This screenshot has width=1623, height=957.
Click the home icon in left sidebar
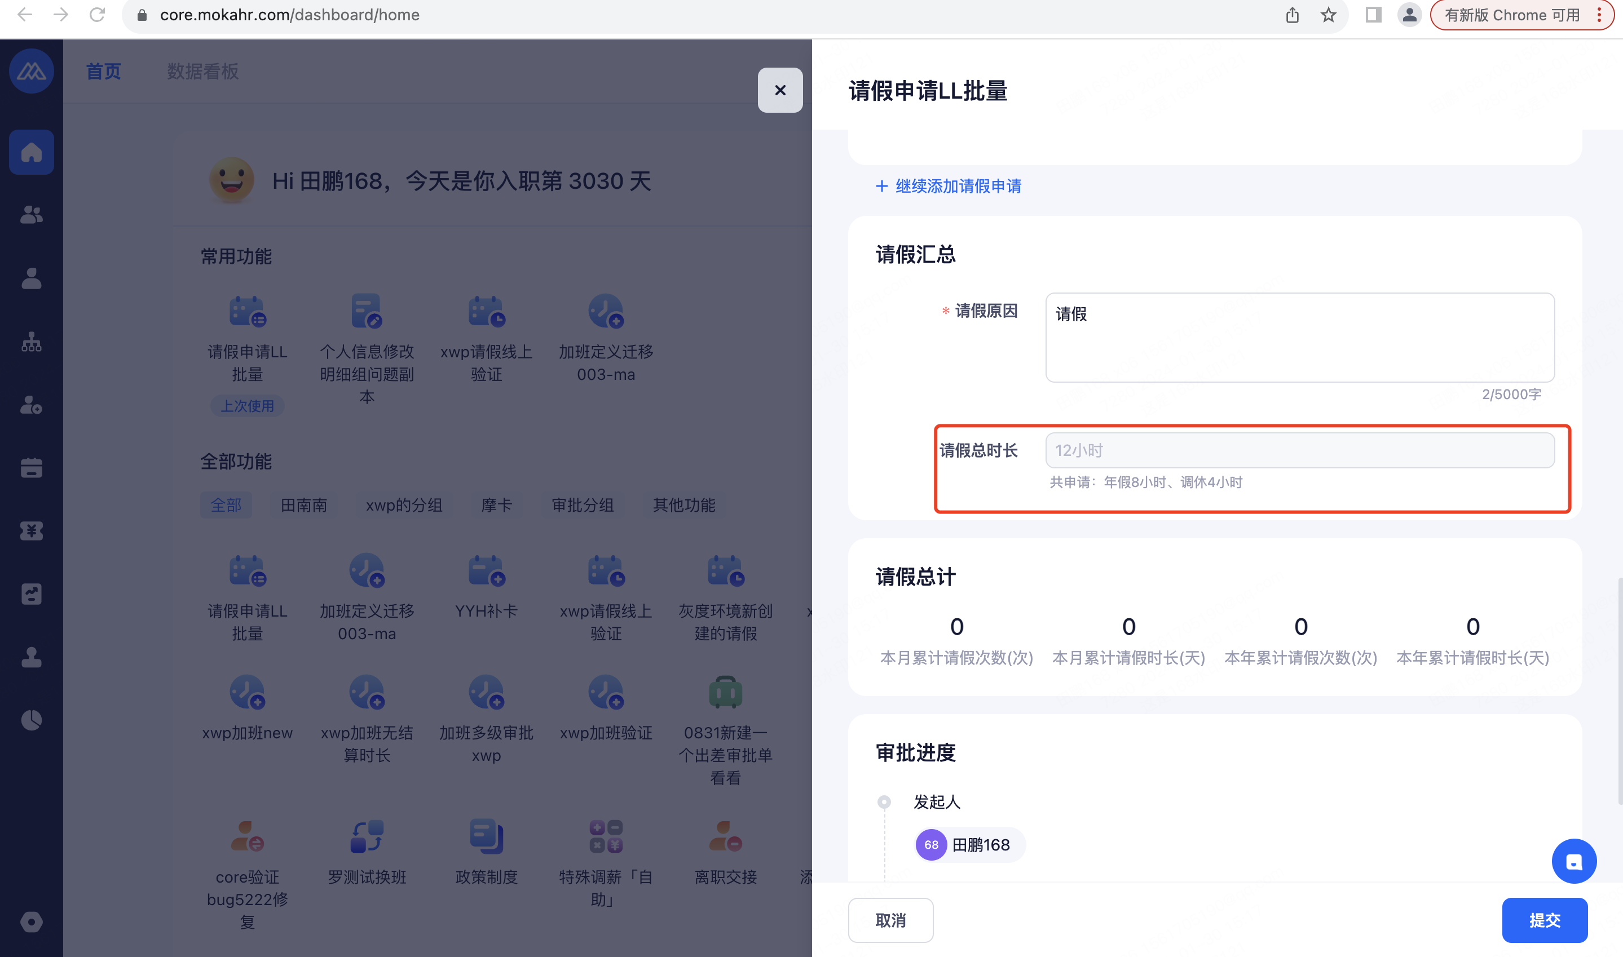31,152
